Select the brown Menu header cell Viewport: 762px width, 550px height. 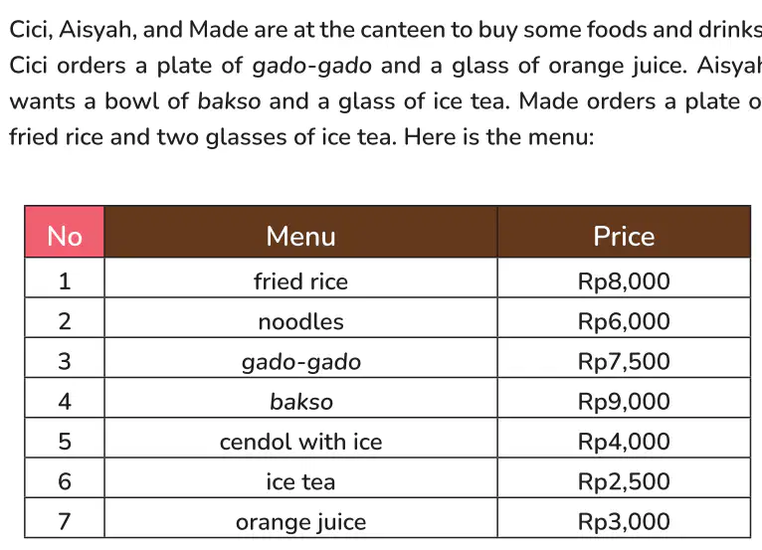pos(300,232)
